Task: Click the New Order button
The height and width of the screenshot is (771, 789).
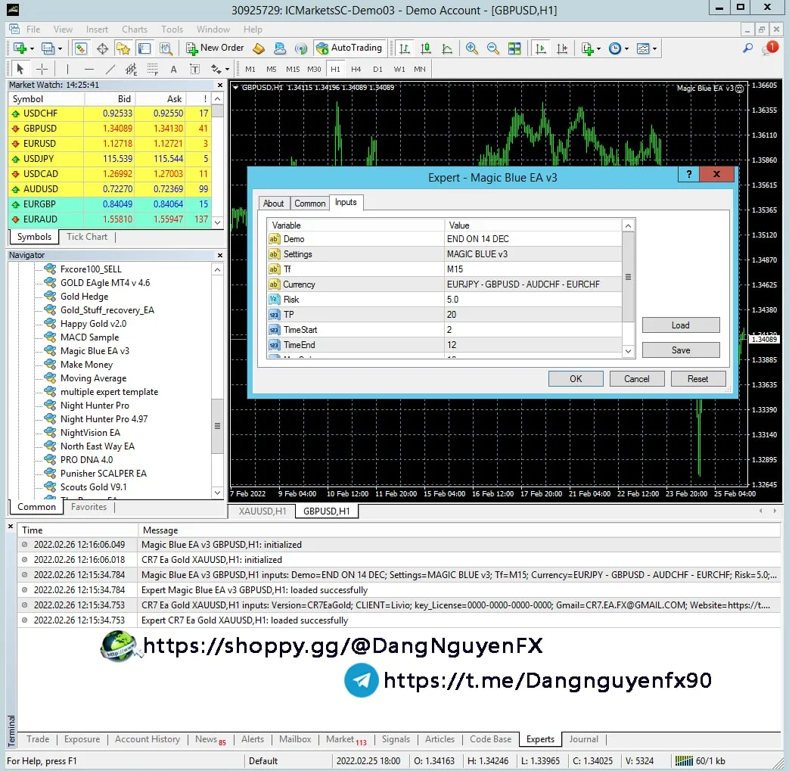Action: click(x=215, y=48)
